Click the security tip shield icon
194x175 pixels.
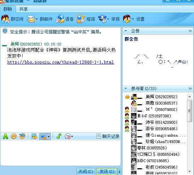pyautogui.click(x=5, y=31)
